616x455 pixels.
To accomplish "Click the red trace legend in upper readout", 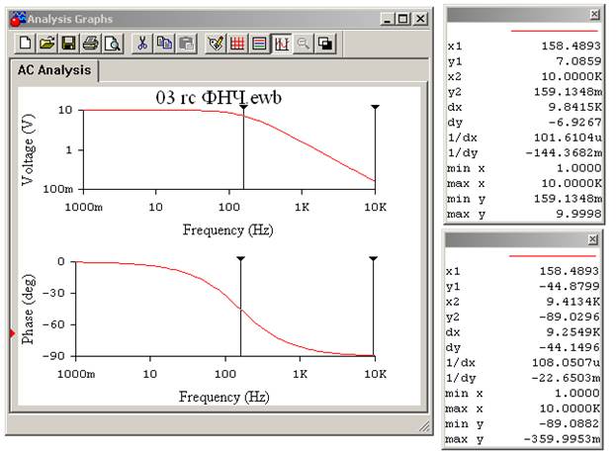I will 554,31.
